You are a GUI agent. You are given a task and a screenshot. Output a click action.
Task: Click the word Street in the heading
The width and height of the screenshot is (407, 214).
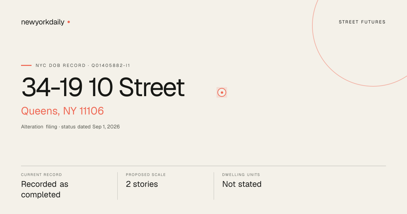[x=152, y=88]
